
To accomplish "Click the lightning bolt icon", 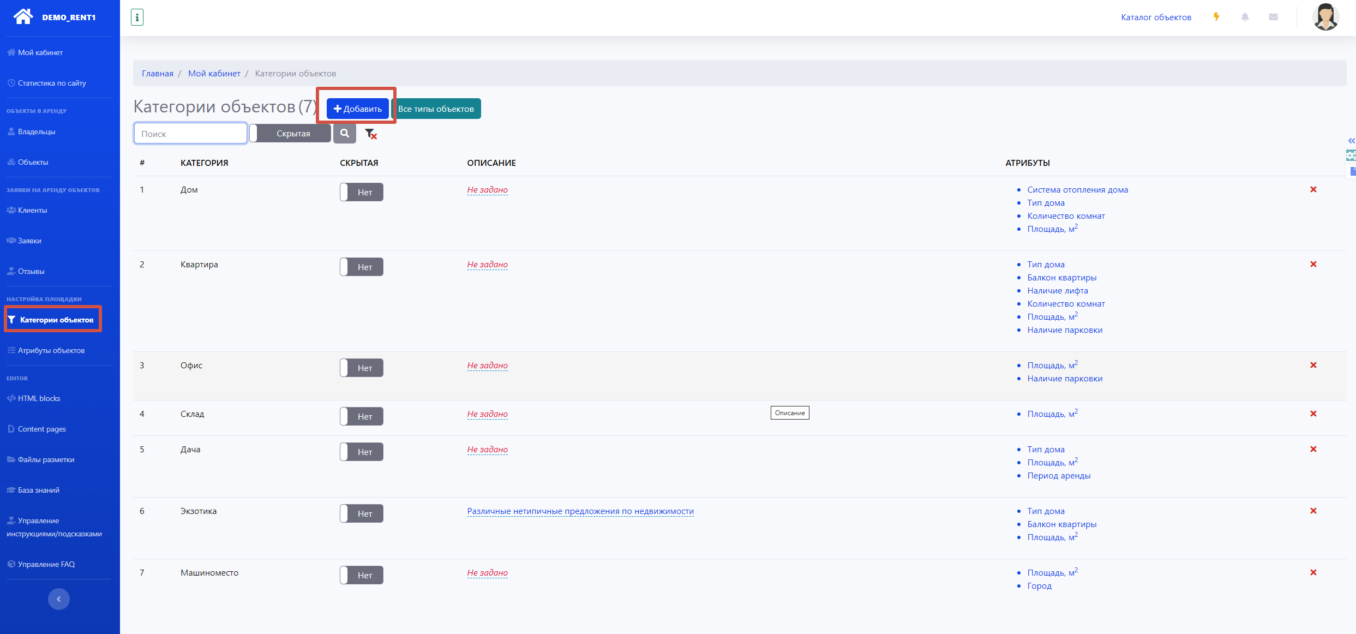I will tap(1216, 17).
